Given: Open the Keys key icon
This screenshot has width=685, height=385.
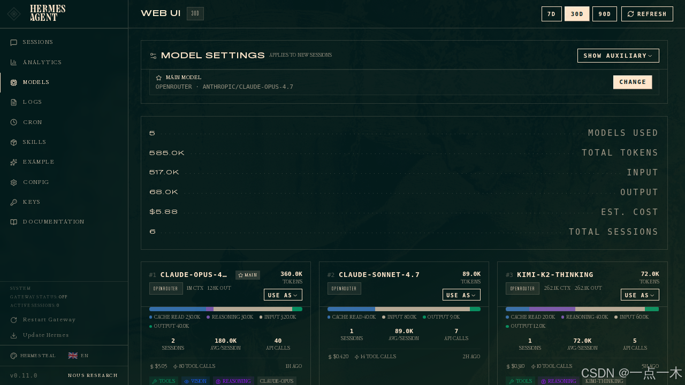Looking at the screenshot, I should pos(14,202).
